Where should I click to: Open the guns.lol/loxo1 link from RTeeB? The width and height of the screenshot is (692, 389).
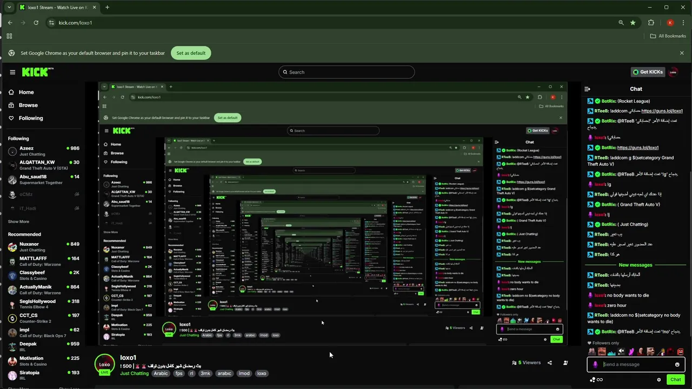pos(662,111)
